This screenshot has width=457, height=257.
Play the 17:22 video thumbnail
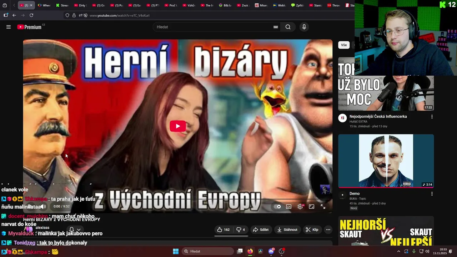[386, 84]
